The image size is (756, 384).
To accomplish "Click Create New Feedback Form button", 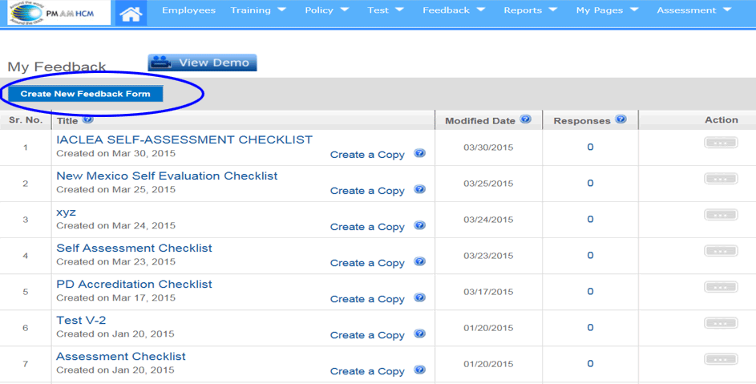I will [x=85, y=94].
